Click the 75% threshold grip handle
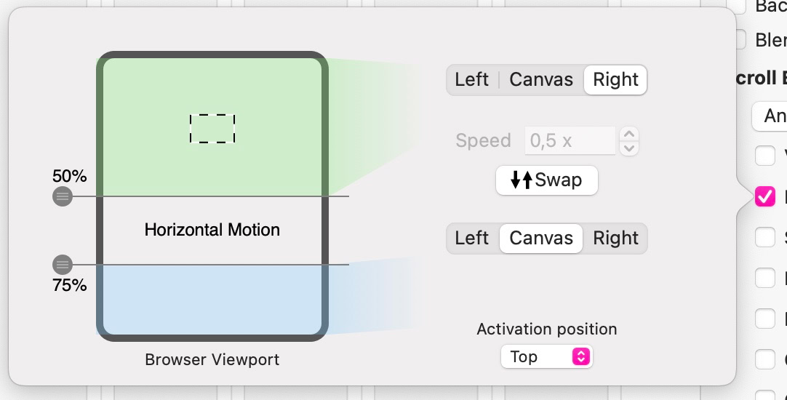Image resolution: width=787 pixels, height=400 pixels. pyautogui.click(x=63, y=265)
